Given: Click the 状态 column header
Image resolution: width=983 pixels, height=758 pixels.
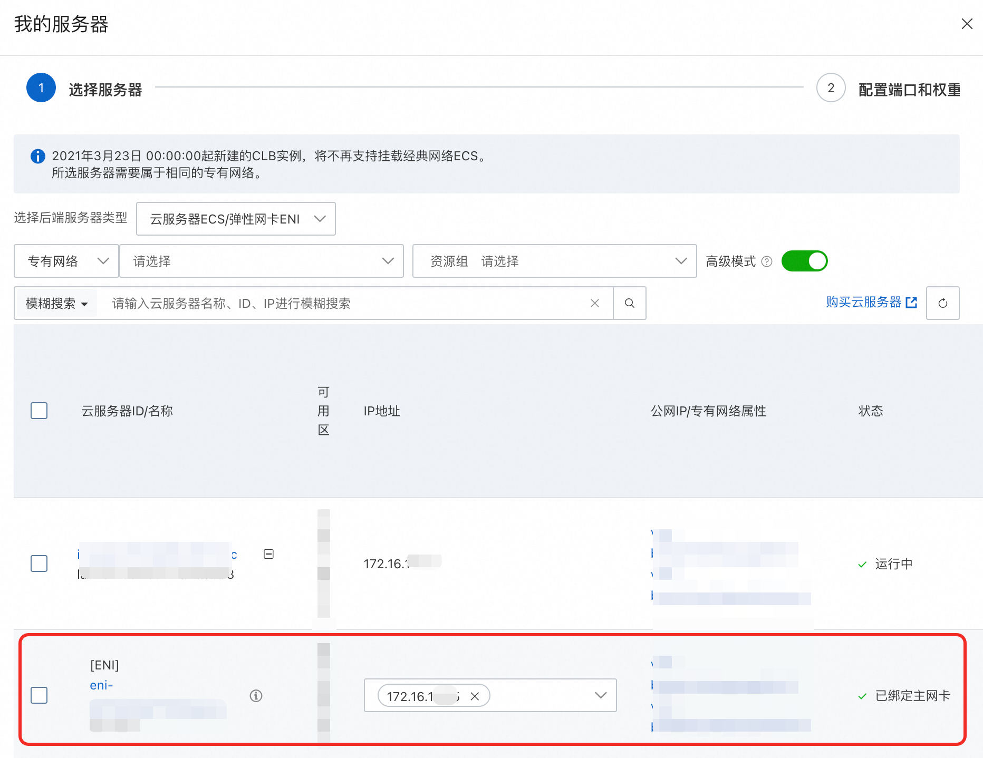Looking at the screenshot, I should pyautogui.click(x=871, y=411).
